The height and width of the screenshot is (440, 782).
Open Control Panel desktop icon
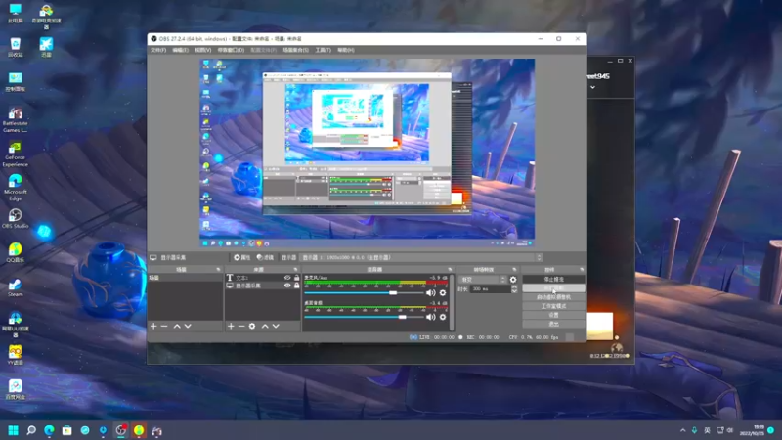coord(15,82)
